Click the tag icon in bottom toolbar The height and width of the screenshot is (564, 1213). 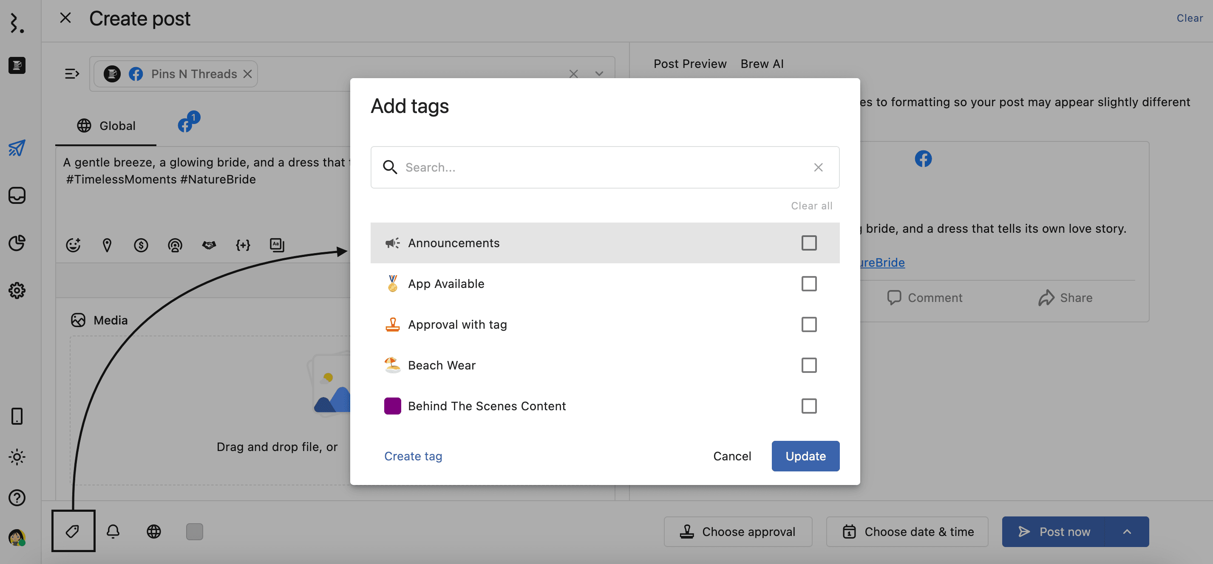pyautogui.click(x=73, y=531)
